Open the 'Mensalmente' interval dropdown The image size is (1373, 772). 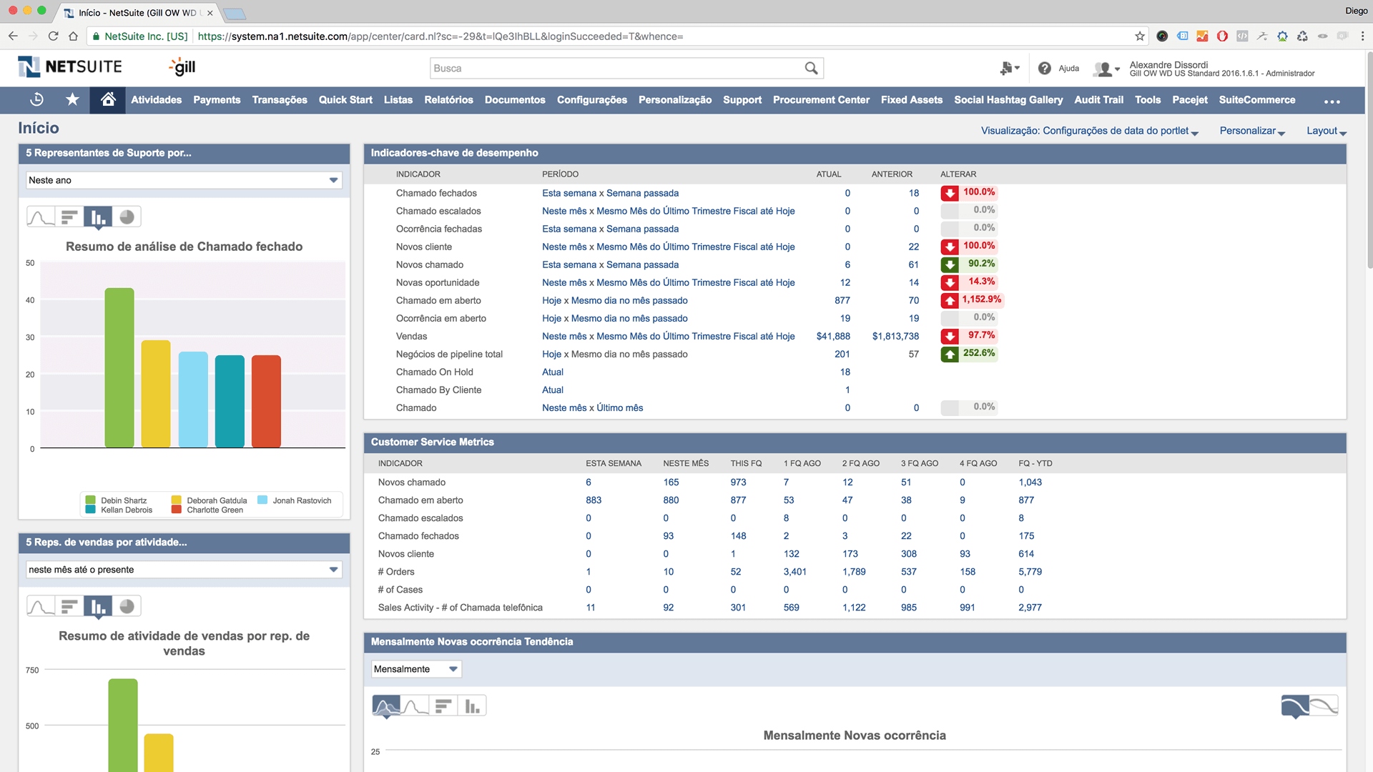pyautogui.click(x=416, y=669)
